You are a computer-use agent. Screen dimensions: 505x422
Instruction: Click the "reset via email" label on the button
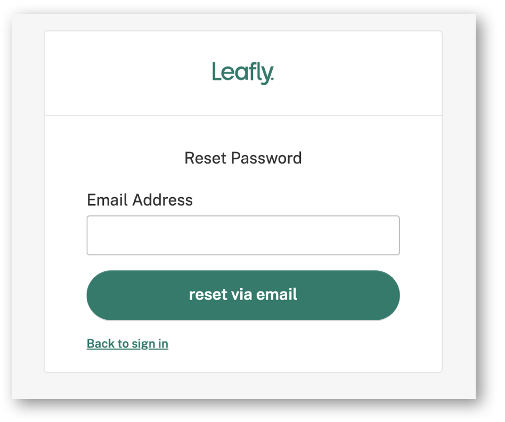click(243, 295)
